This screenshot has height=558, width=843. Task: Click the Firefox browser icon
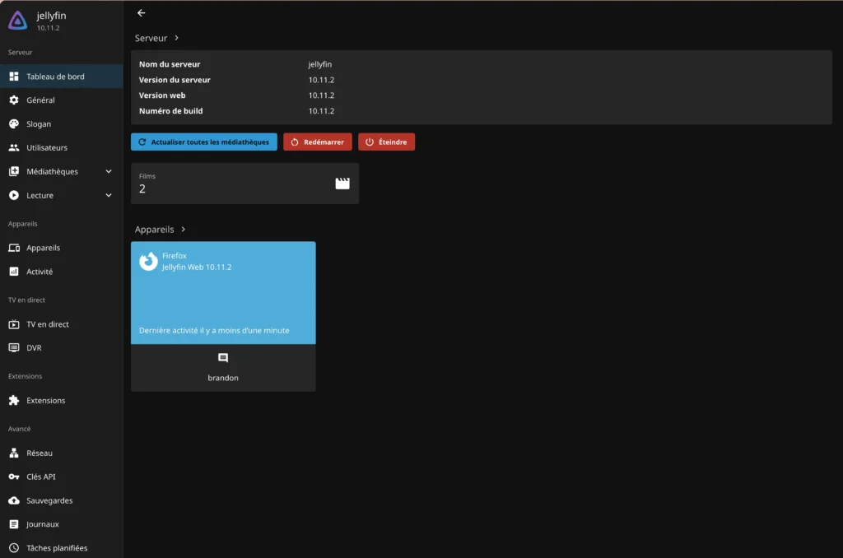point(149,262)
